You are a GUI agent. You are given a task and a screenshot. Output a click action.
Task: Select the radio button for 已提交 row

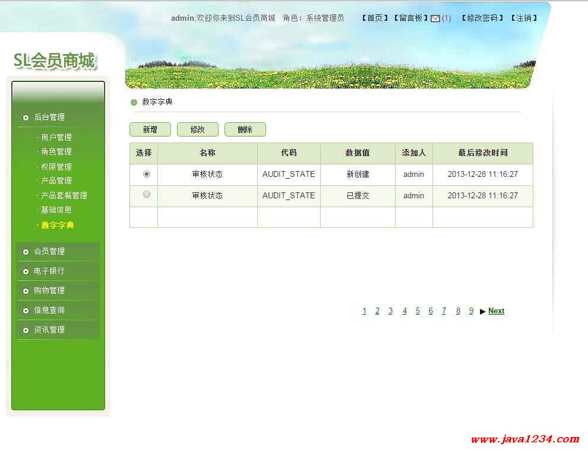pos(147,195)
